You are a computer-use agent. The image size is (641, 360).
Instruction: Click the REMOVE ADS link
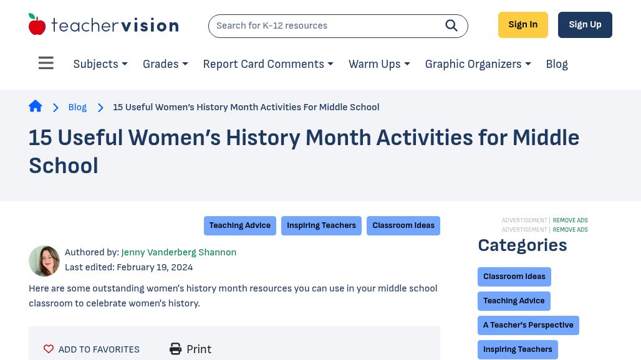coord(570,220)
